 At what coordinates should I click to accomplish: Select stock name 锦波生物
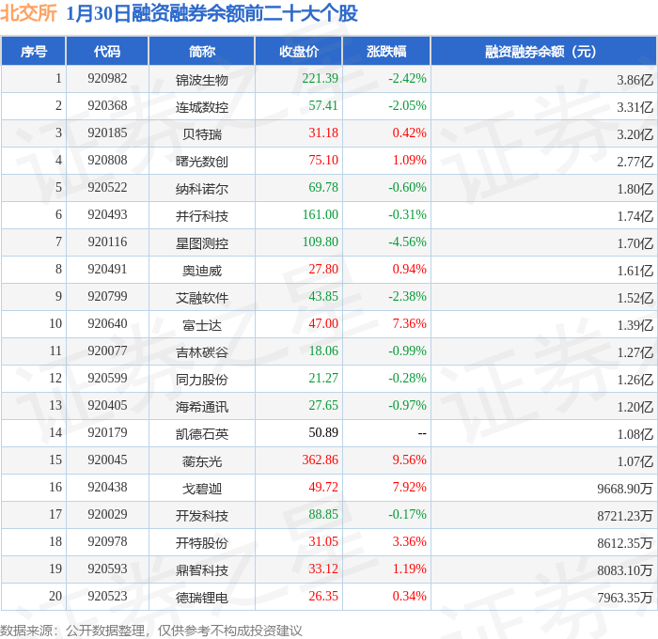(x=202, y=80)
